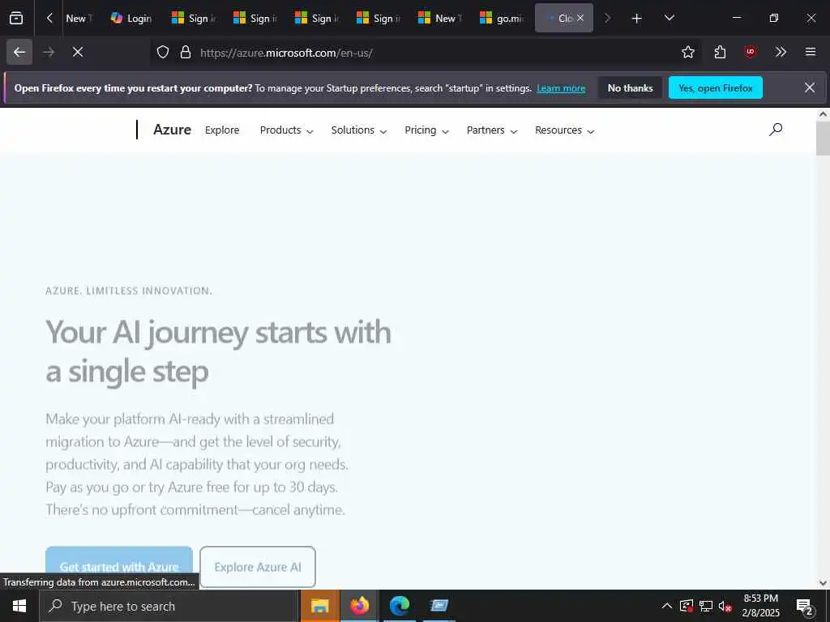Image resolution: width=830 pixels, height=622 pixels.
Task: Switch to the go.microsoft tab
Action: point(502,18)
